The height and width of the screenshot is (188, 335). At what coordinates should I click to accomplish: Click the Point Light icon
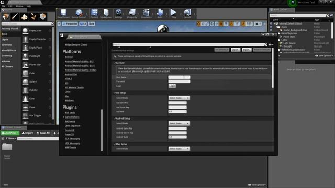[x=25, y=56]
